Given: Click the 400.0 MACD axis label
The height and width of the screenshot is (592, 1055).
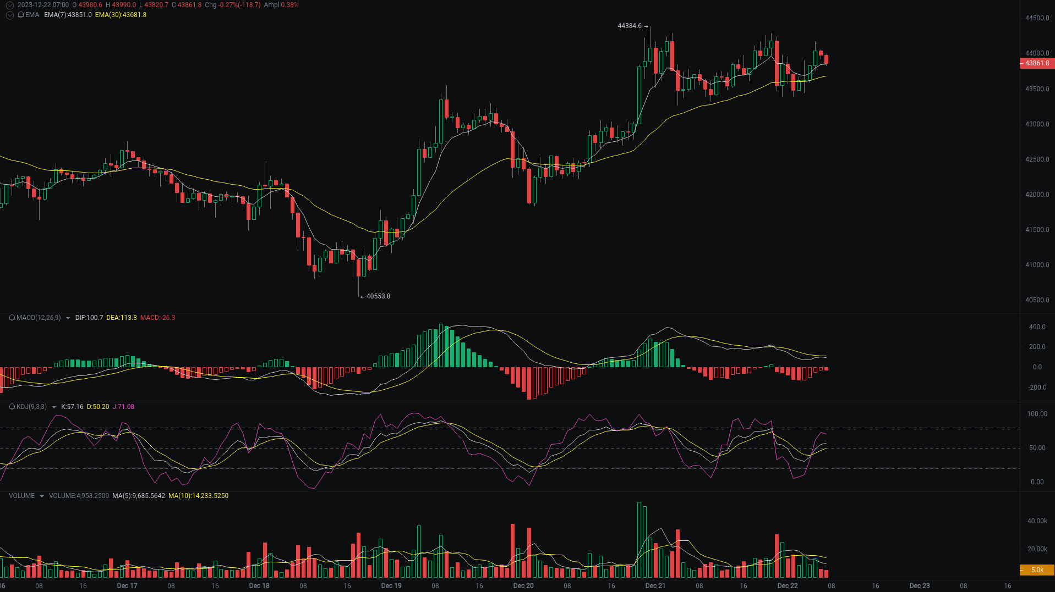Looking at the screenshot, I should (1037, 327).
